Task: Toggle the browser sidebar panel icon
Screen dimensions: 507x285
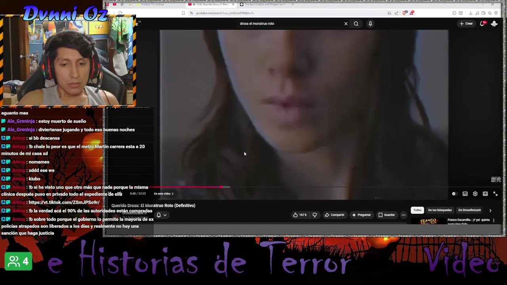Action: coord(461,13)
